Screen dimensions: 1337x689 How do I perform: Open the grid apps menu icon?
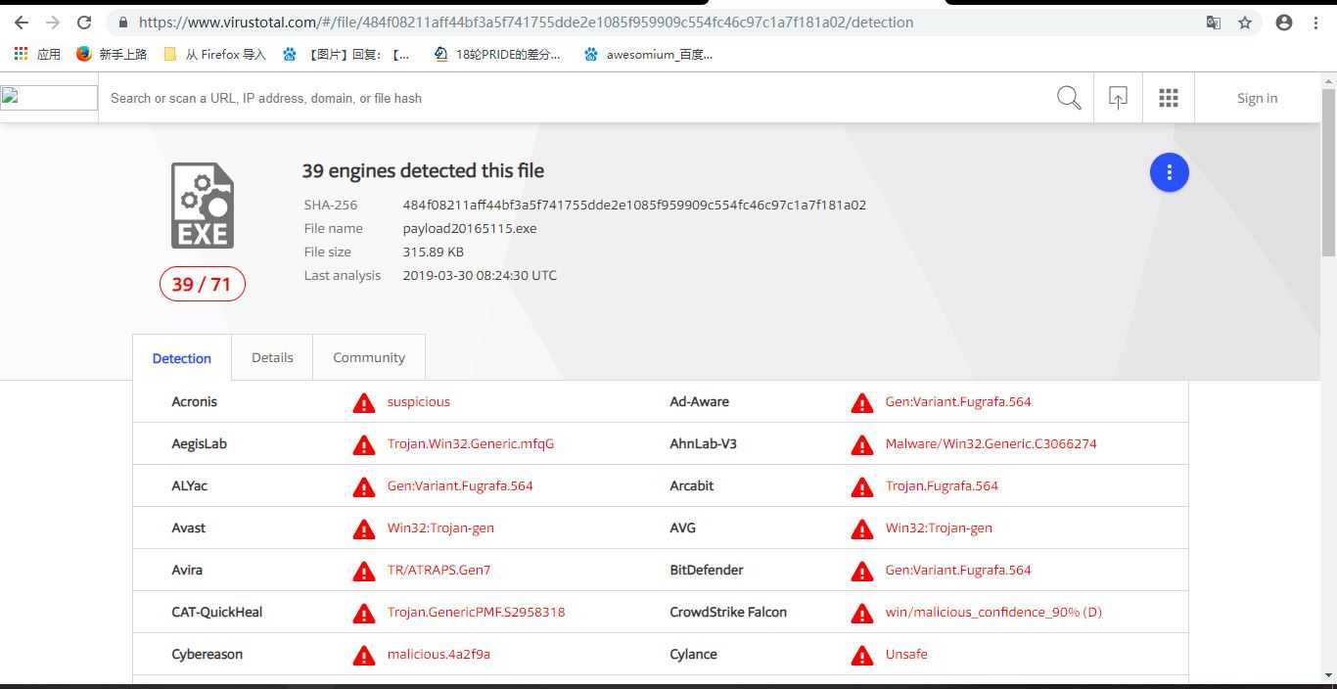coord(1169,98)
